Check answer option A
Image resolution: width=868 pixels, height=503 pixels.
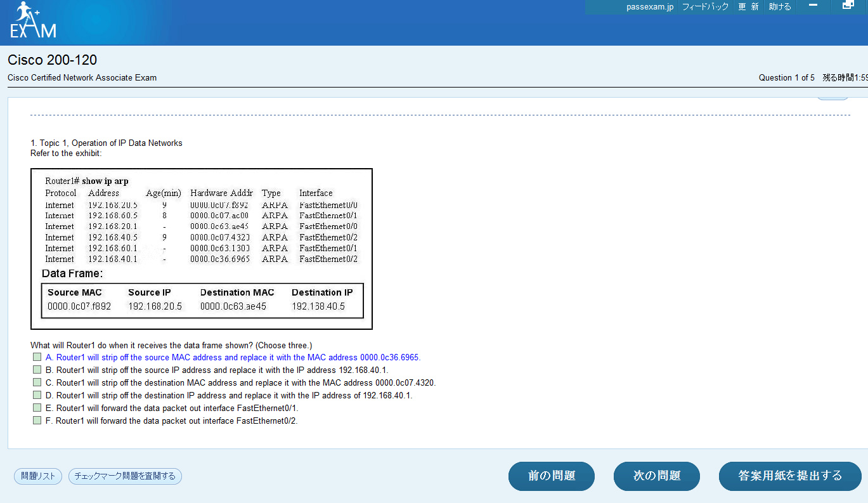point(37,357)
